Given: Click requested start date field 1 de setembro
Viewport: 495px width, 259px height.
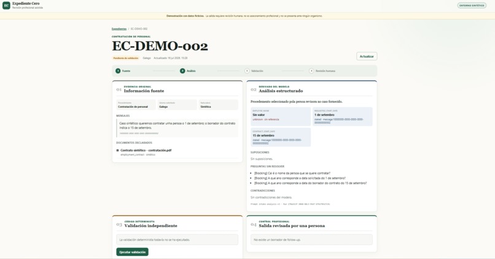Looking at the screenshot, I should point(343,116).
